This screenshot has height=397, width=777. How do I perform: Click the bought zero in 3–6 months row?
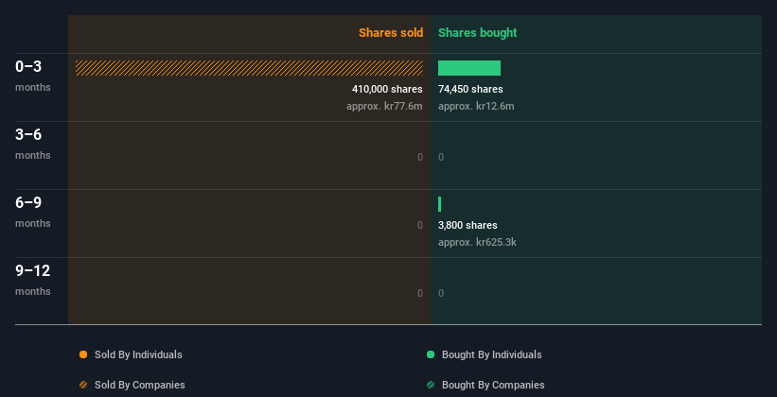(x=441, y=157)
